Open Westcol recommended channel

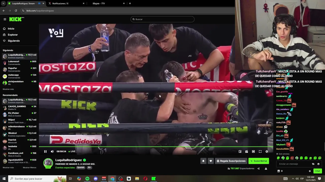(x=20, y=134)
